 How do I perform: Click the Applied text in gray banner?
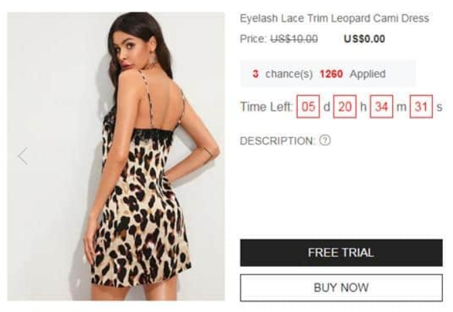click(x=367, y=74)
